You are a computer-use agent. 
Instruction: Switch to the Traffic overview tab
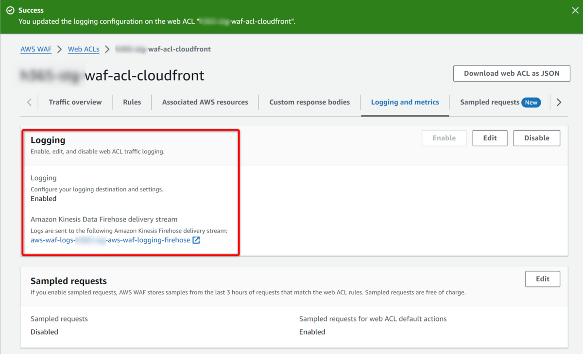[75, 102]
